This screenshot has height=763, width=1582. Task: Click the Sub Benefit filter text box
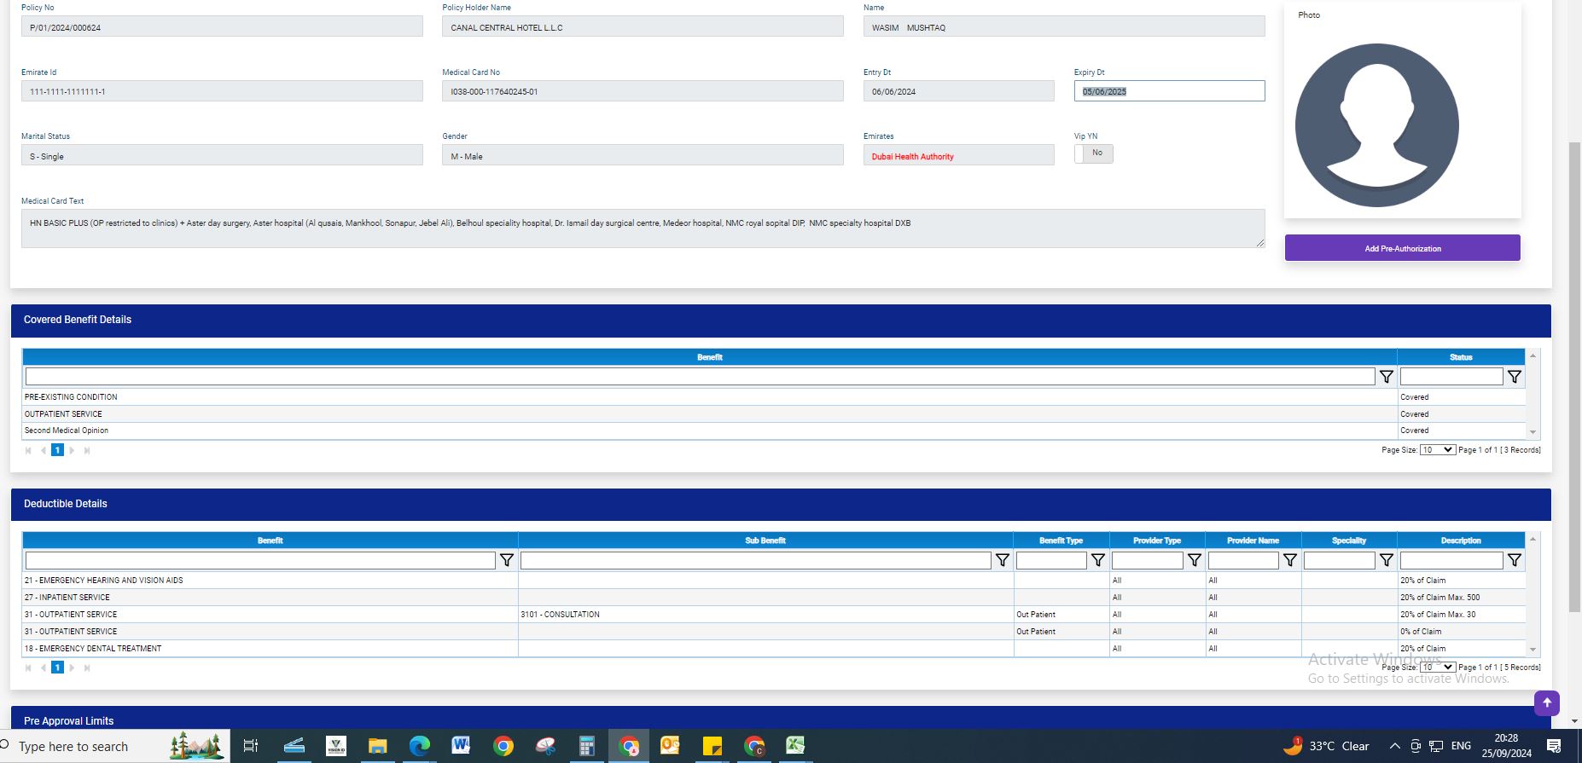tap(755, 560)
